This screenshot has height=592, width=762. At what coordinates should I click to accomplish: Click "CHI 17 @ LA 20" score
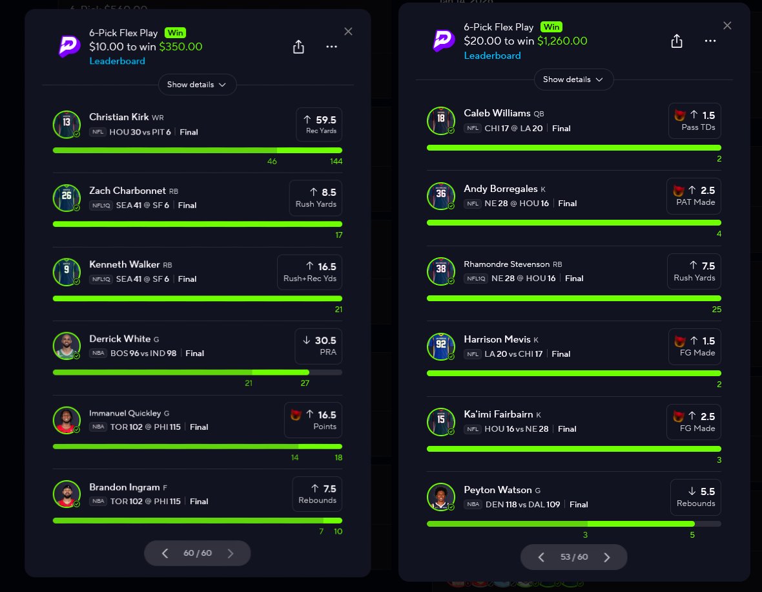tap(513, 129)
